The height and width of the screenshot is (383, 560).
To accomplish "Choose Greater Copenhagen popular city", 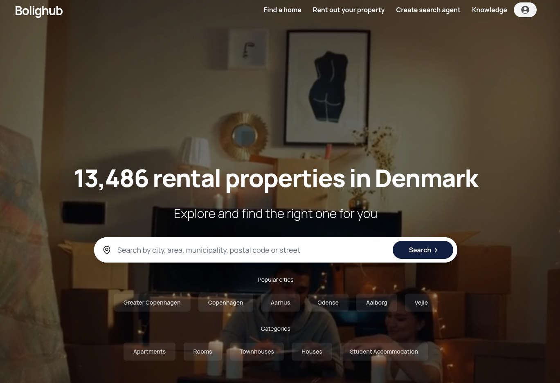I will 152,303.
